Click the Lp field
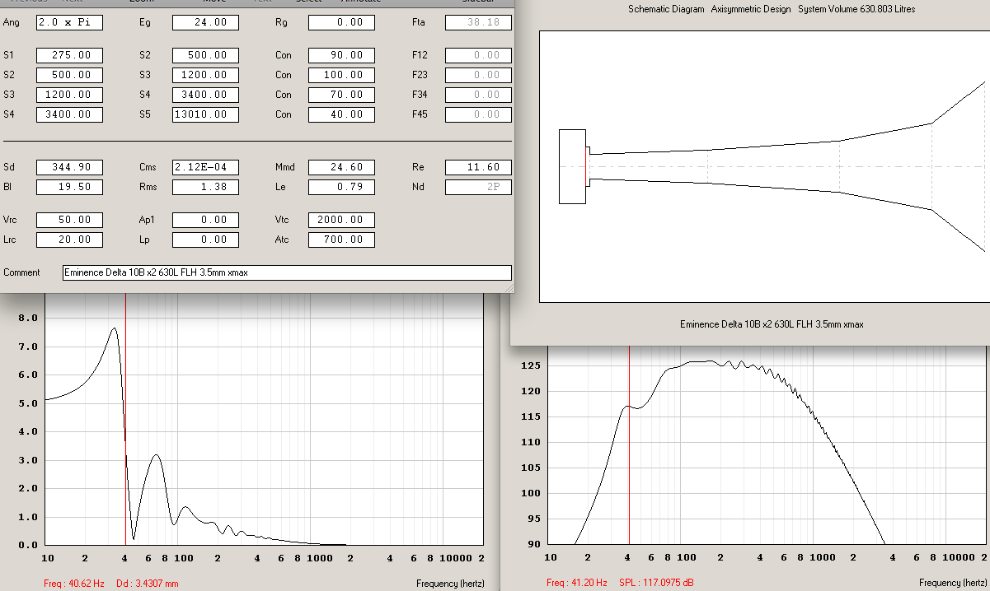The height and width of the screenshot is (591, 990). click(206, 240)
